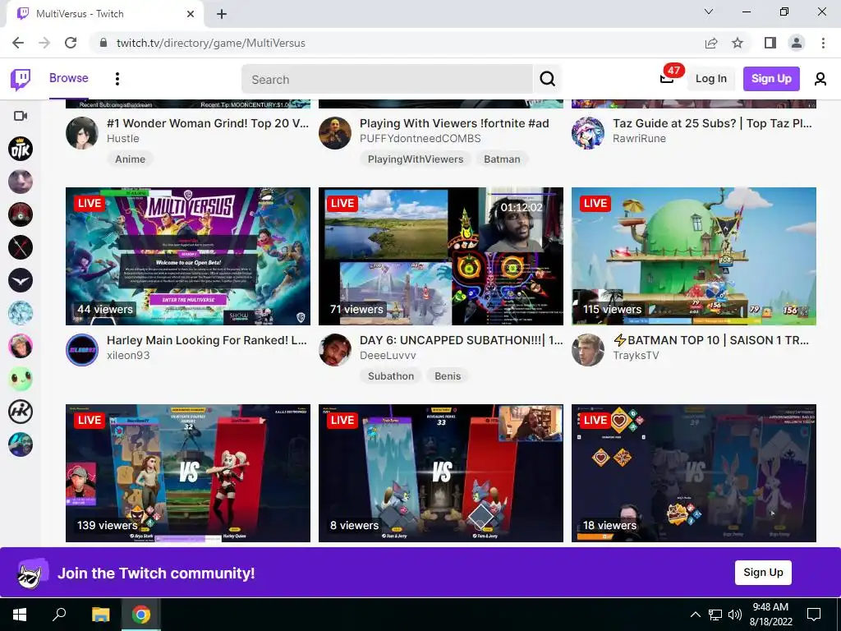The width and height of the screenshot is (841, 631).
Task: Click the Hustle channel name
Action: [123, 138]
